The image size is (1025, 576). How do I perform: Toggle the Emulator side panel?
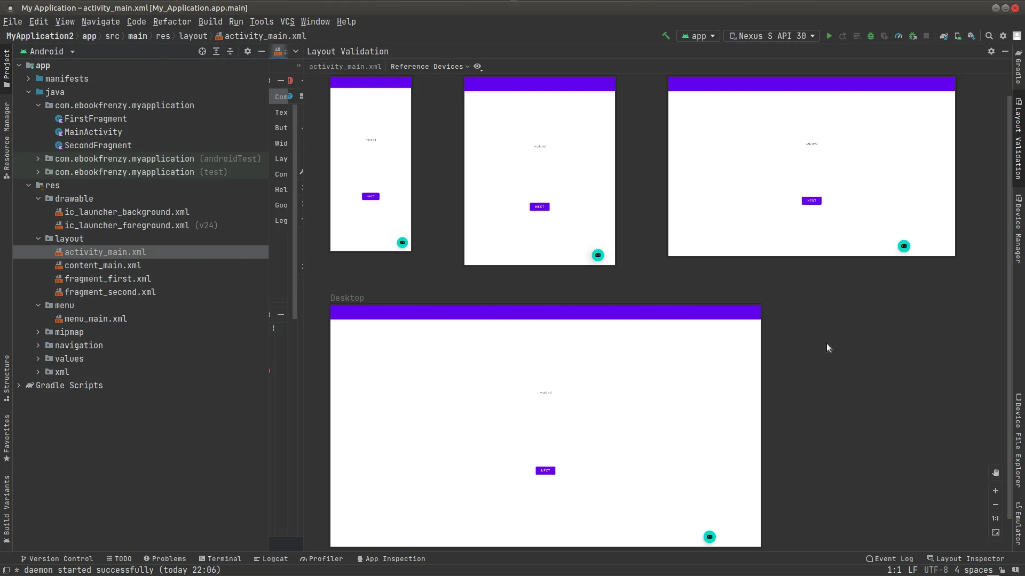[x=1019, y=524]
